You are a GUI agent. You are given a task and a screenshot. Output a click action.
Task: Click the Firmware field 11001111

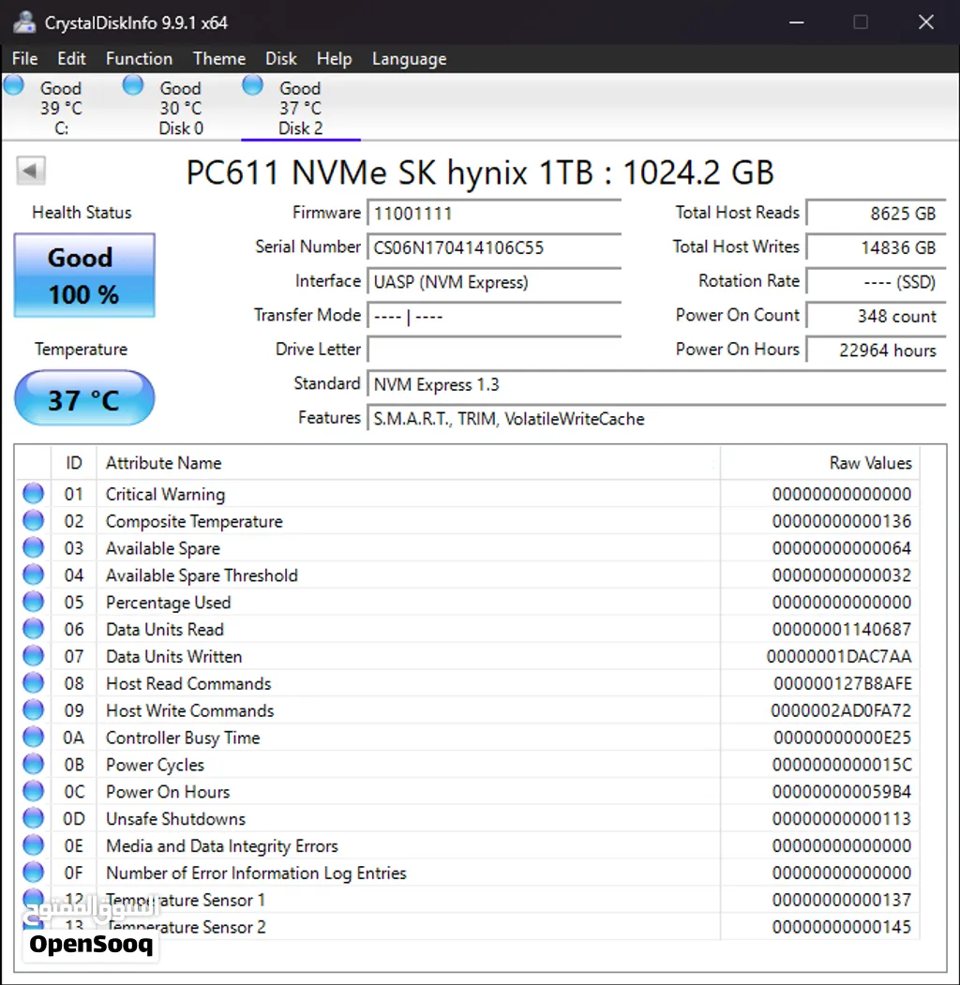coord(494,214)
